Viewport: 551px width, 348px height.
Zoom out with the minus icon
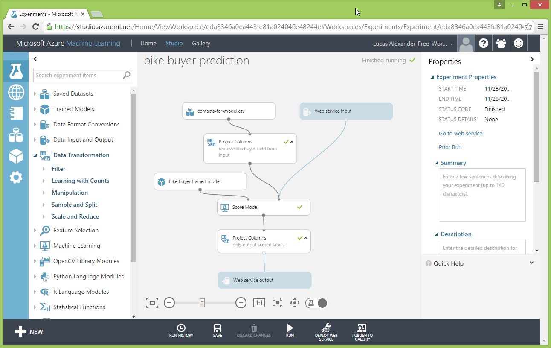click(x=169, y=303)
